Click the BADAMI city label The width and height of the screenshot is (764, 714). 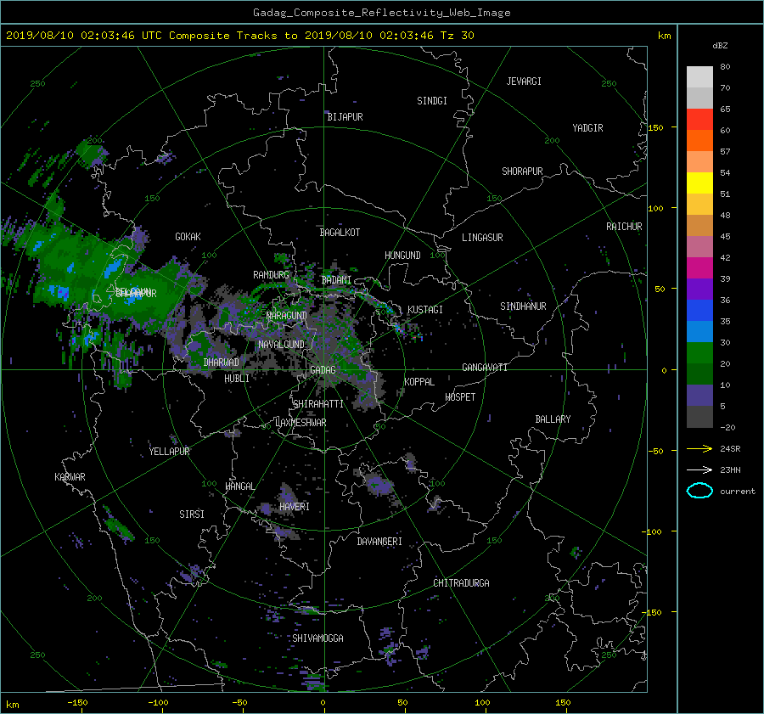pyautogui.click(x=336, y=280)
